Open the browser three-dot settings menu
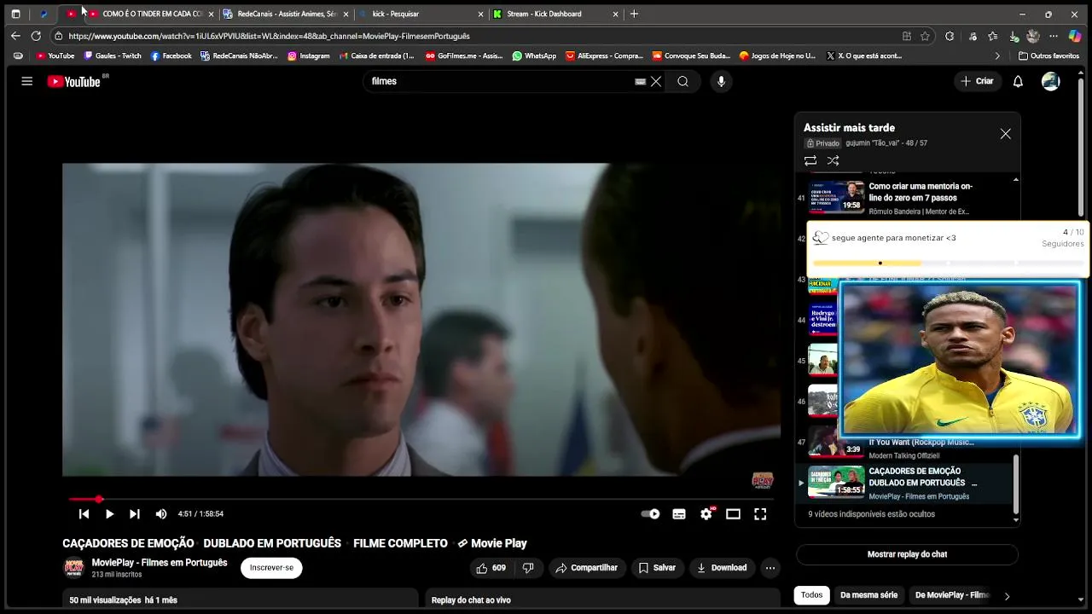The width and height of the screenshot is (1092, 614). pos(1054,36)
